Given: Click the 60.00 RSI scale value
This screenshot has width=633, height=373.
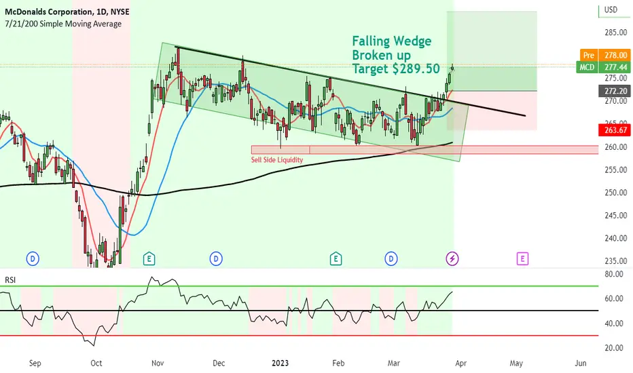Looking at the screenshot, I should [613, 299].
